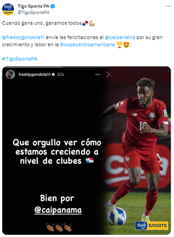Open the attached story image of the player
This screenshot has height=237, width=174.
86,151
